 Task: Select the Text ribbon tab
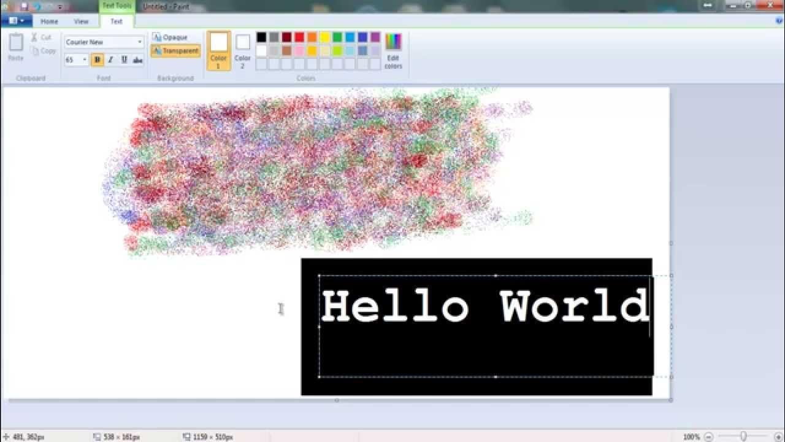pyautogui.click(x=116, y=21)
